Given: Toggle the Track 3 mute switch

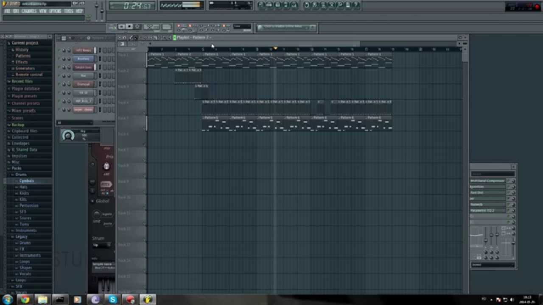Looking at the screenshot, I should point(145,97).
